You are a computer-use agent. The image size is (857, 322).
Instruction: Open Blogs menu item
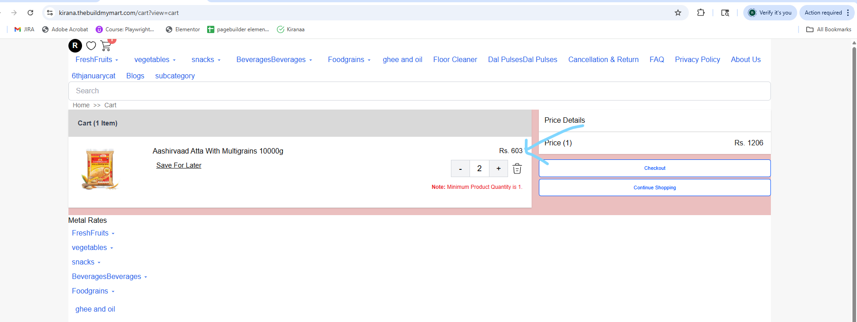click(x=135, y=76)
